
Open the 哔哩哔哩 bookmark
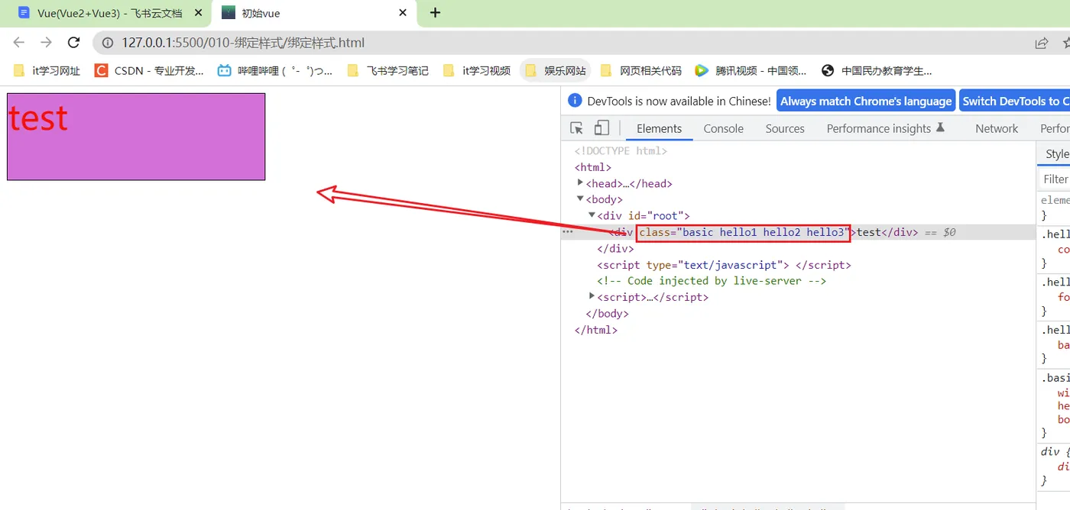(275, 70)
